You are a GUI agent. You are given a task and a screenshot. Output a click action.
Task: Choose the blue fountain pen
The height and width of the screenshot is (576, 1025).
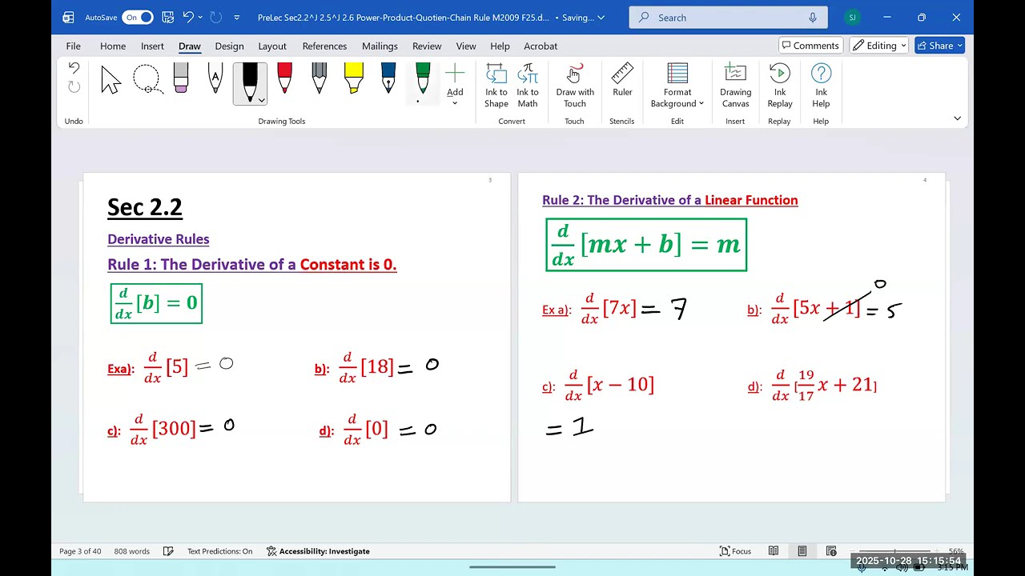tap(388, 80)
